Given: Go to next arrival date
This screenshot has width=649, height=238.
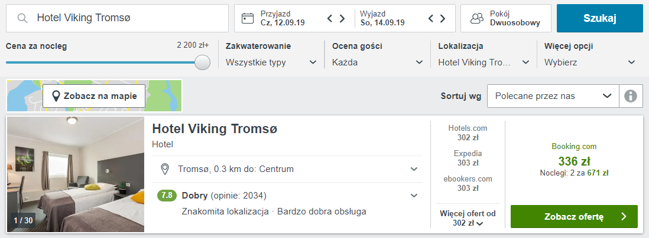Looking at the screenshot, I should [x=342, y=18].
